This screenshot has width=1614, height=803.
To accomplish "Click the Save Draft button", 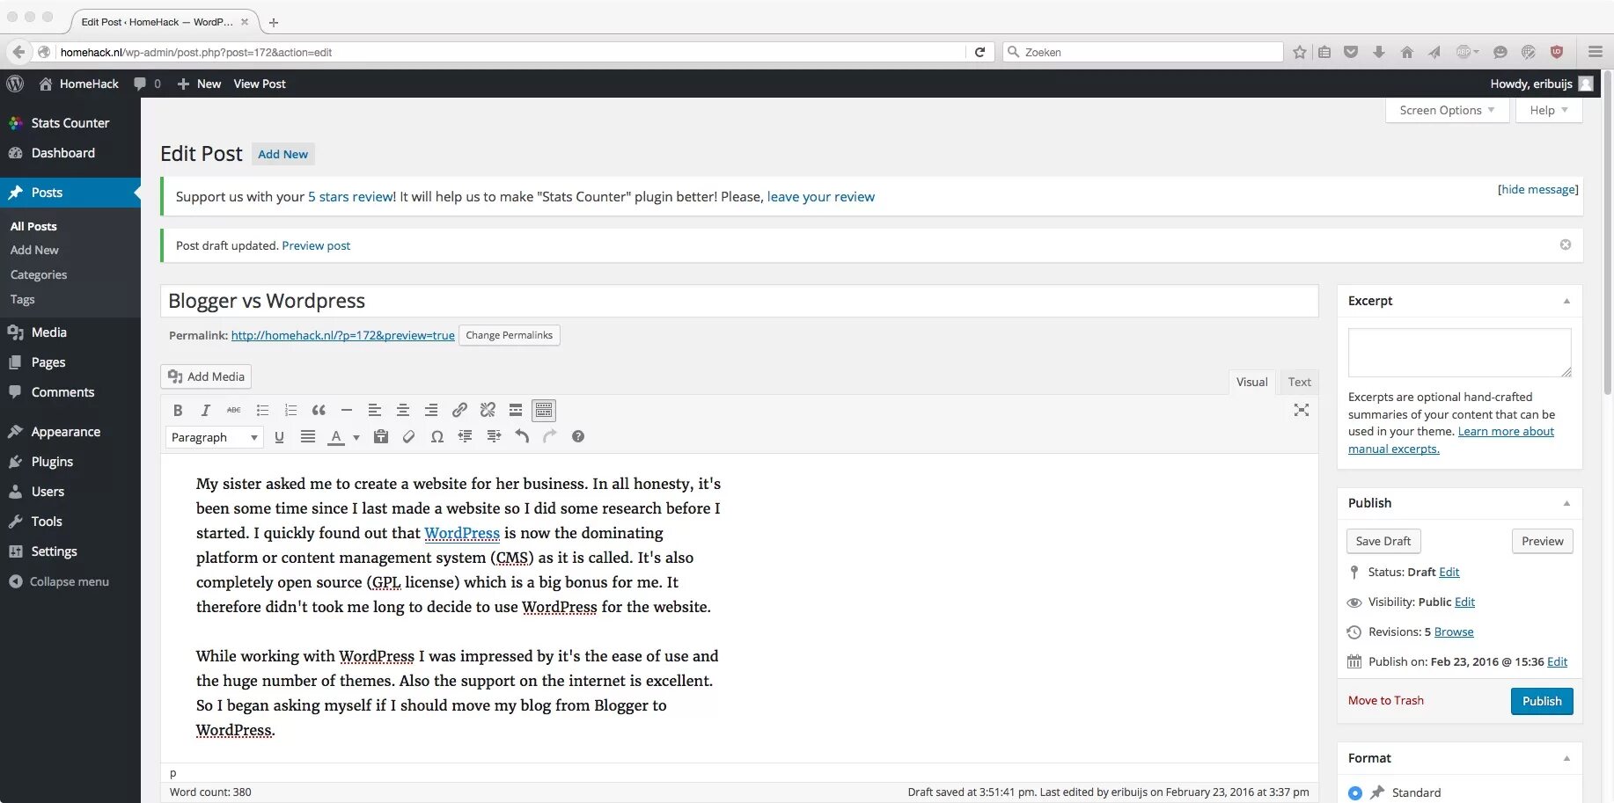I will pyautogui.click(x=1383, y=541).
